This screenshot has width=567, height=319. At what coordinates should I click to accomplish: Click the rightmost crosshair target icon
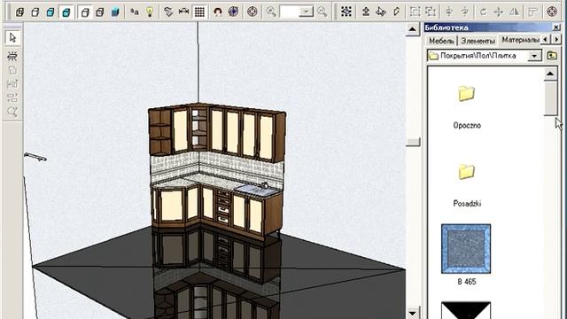pyautogui.click(x=552, y=12)
